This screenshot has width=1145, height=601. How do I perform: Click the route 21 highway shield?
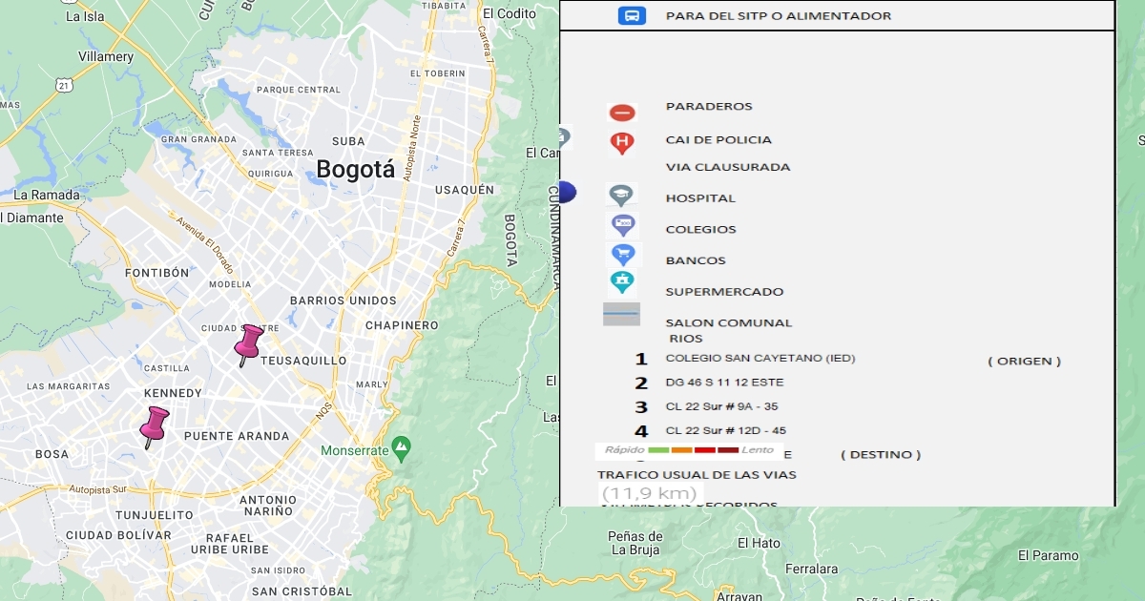[64, 85]
